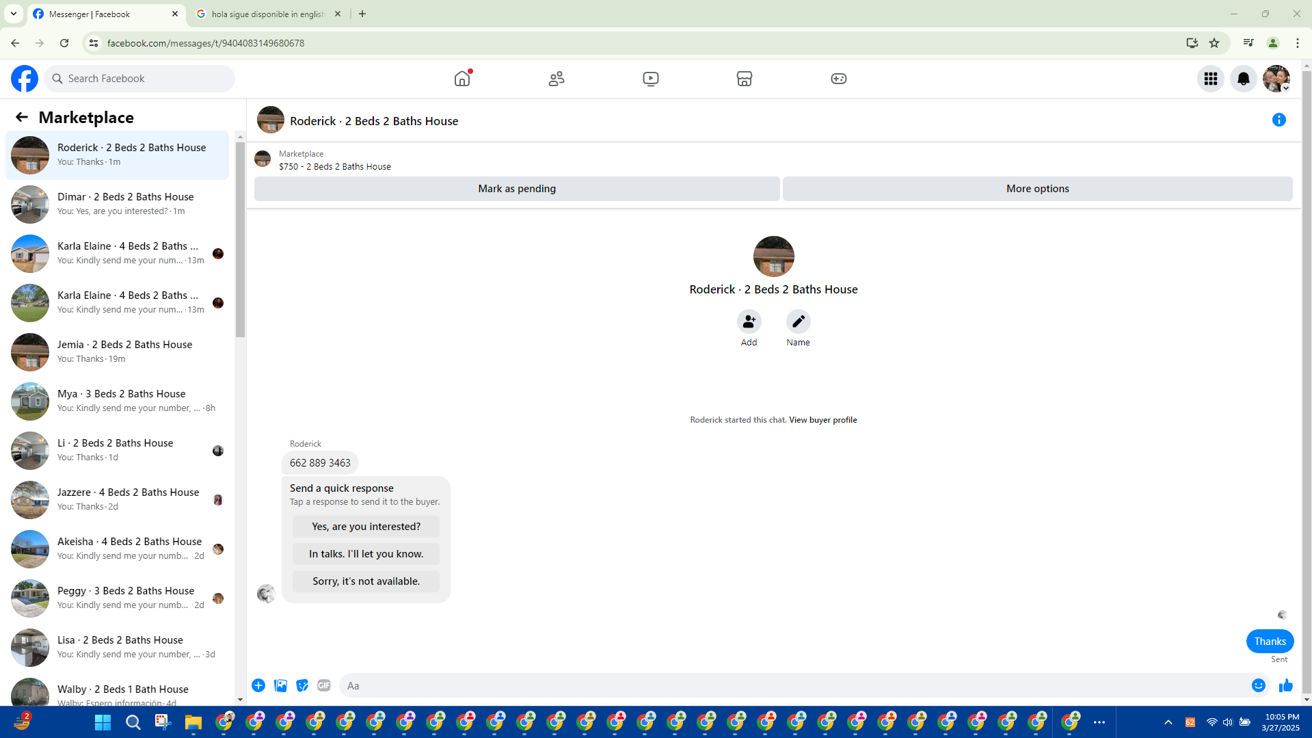
Task: Open conversation information icon
Action: pos(1279,120)
